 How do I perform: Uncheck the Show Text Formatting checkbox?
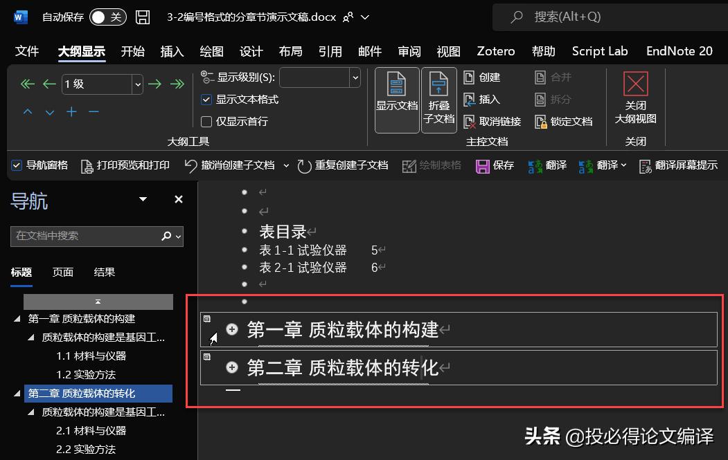[x=206, y=99]
